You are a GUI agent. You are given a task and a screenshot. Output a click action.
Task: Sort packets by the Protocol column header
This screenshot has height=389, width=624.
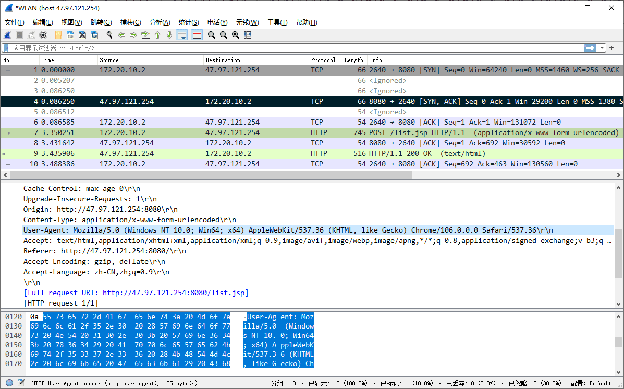pyautogui.click(x=323, y=60)
